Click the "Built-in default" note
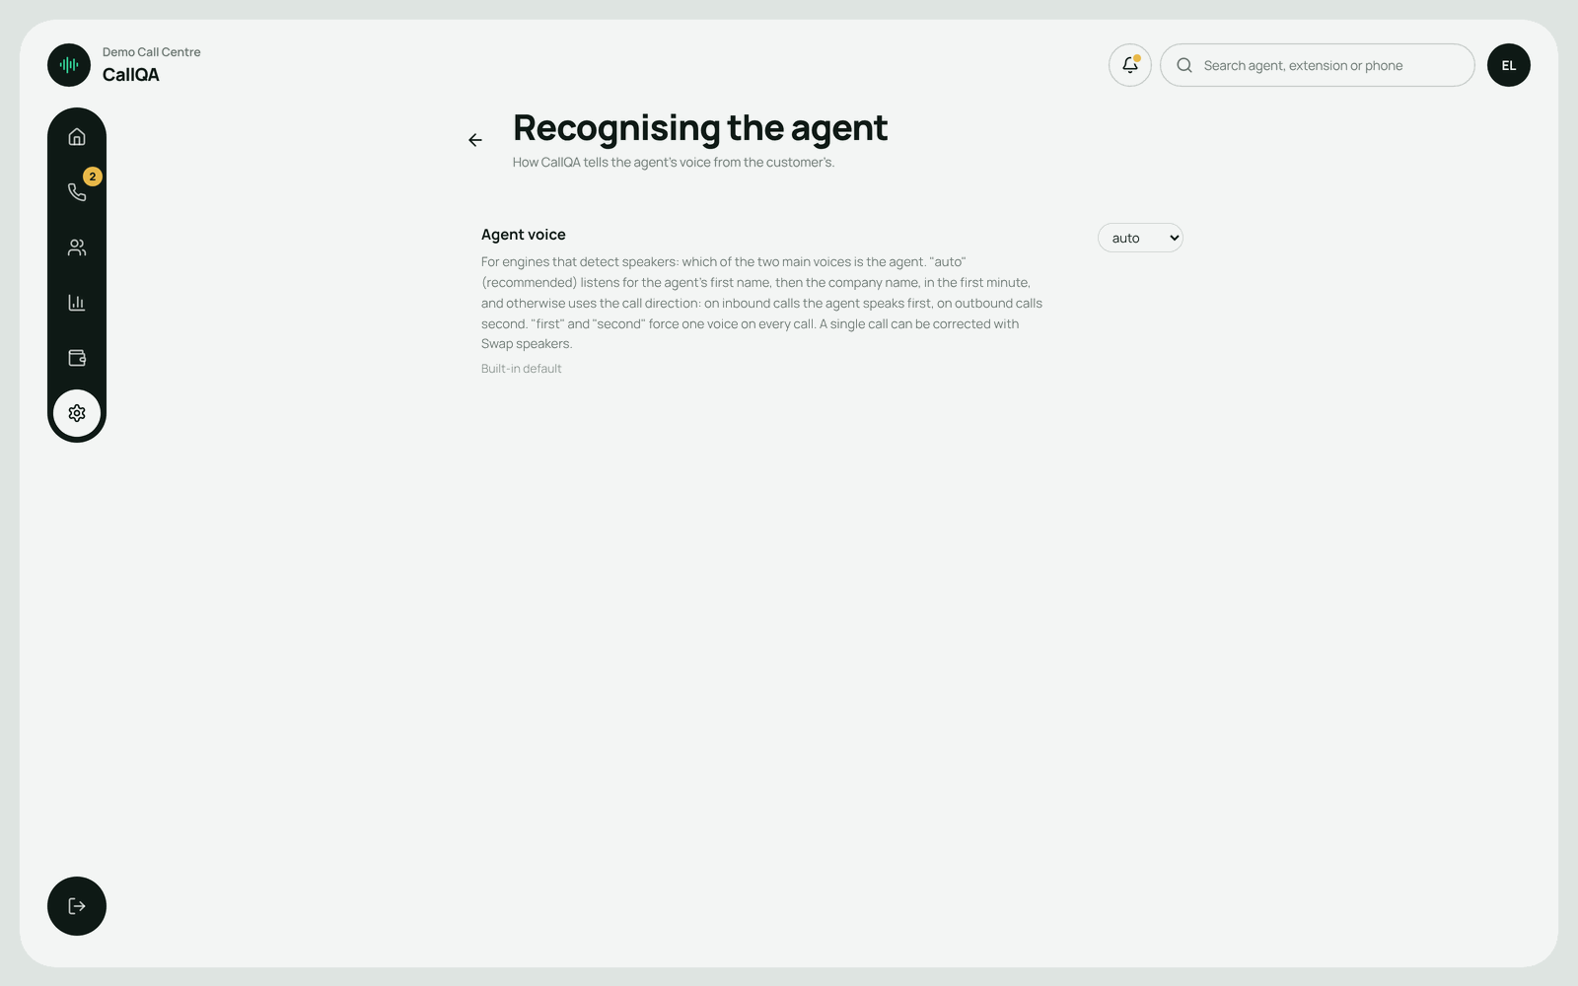The image size is (1578, 986). point(522,369)
